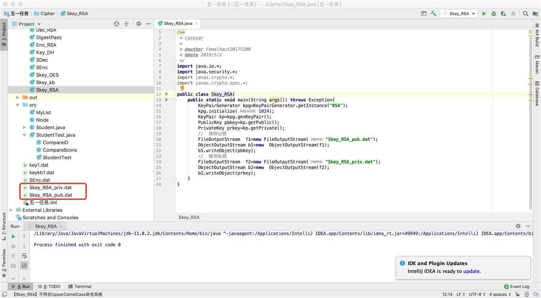Open the LF line separator dropdown
Viewport: 541px width, 298px height.
click(461, 294)
